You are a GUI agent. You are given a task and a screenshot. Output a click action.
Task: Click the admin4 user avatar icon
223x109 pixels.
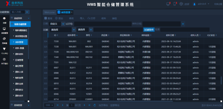194,4
